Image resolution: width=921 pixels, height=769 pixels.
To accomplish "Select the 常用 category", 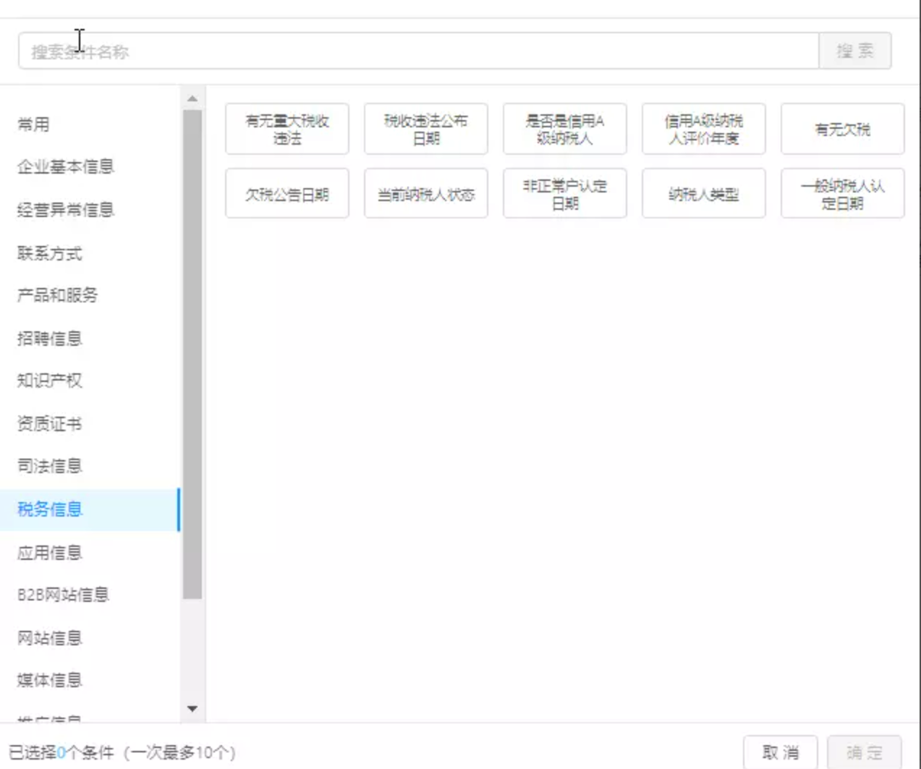I will (33, 124).
